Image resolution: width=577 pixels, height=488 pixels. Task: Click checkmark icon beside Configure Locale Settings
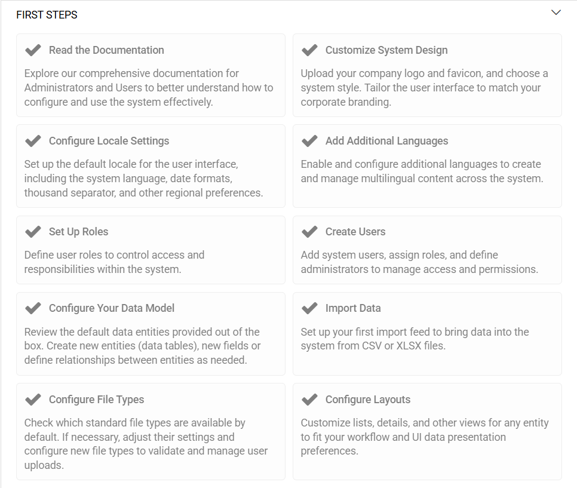tap(33, 141)
